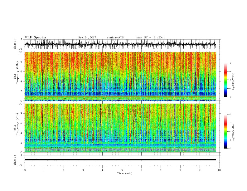Click the "VLF Spectra" plot title
The width and height of the screenshot is (247, 191).
tap(35, 37)
